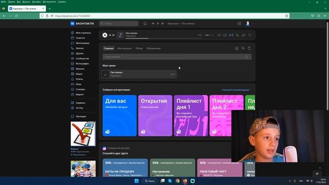
Task: Reload the page with the browser refresh button
Action: (16, 16)
